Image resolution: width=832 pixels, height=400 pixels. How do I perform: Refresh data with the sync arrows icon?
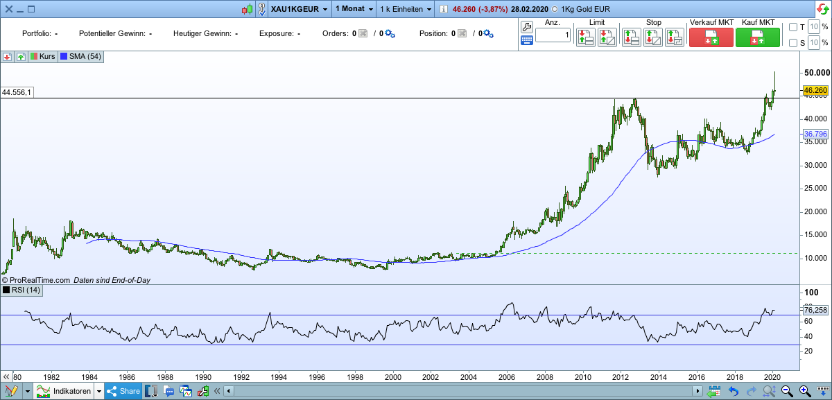click(822, 9)
